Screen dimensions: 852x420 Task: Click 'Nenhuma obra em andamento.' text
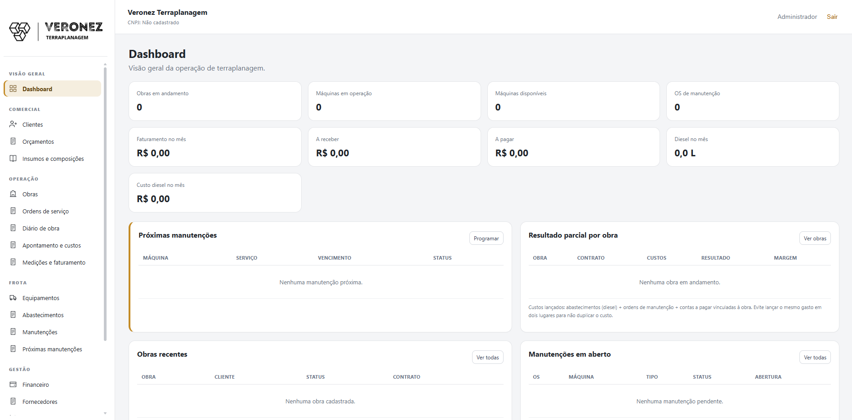pos(679,282)
